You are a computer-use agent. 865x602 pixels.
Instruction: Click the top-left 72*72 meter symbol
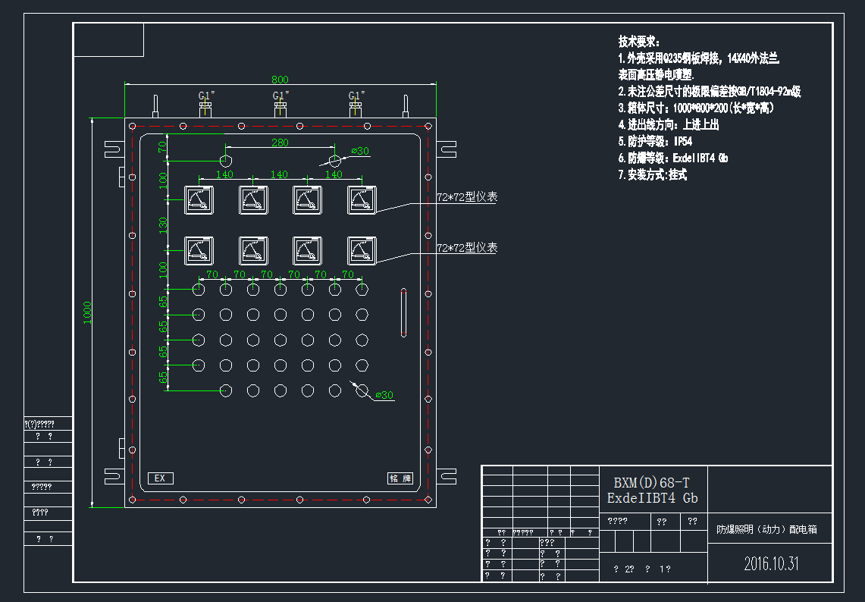click(199, 200)
